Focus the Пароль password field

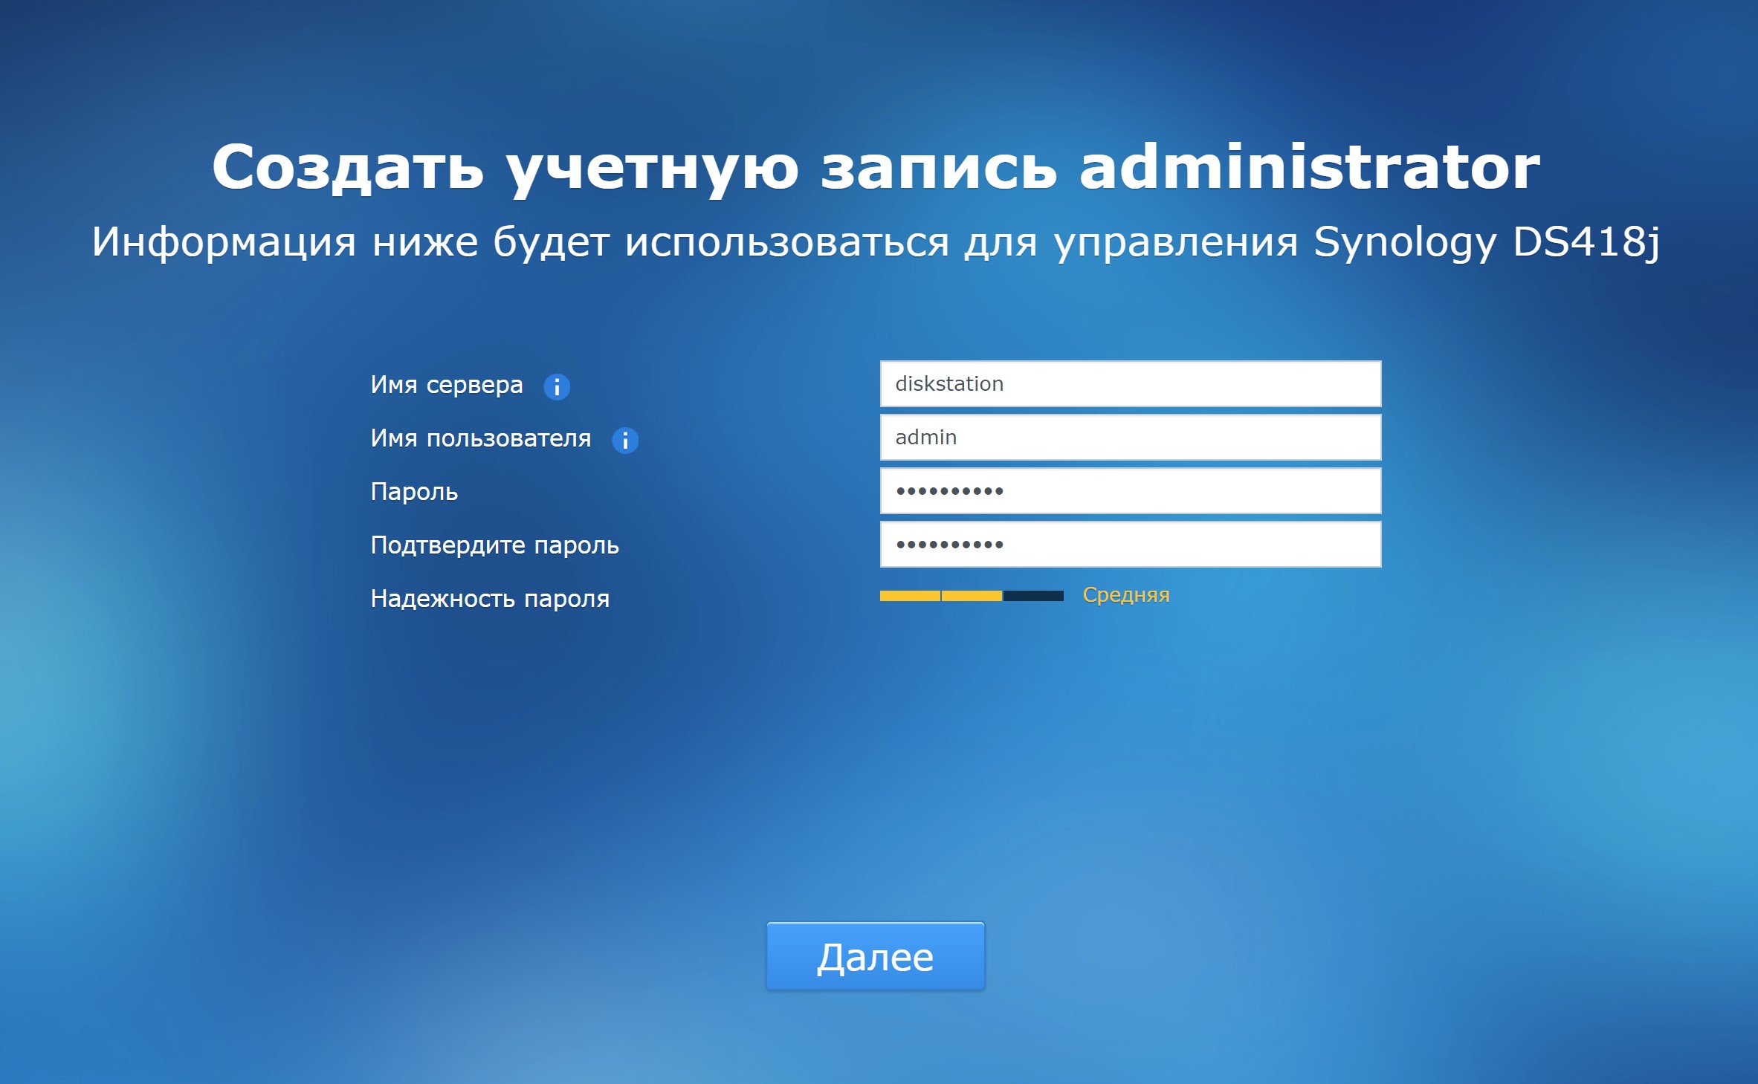pos(1131,491)
